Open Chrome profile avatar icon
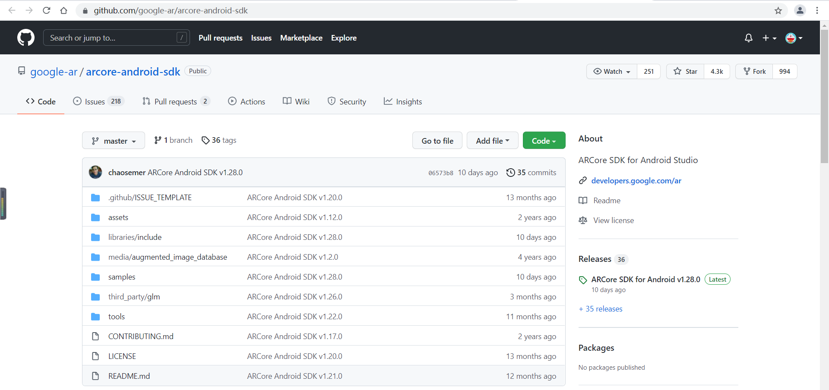The width and height of the screenshot is (829, 390). 800,10
